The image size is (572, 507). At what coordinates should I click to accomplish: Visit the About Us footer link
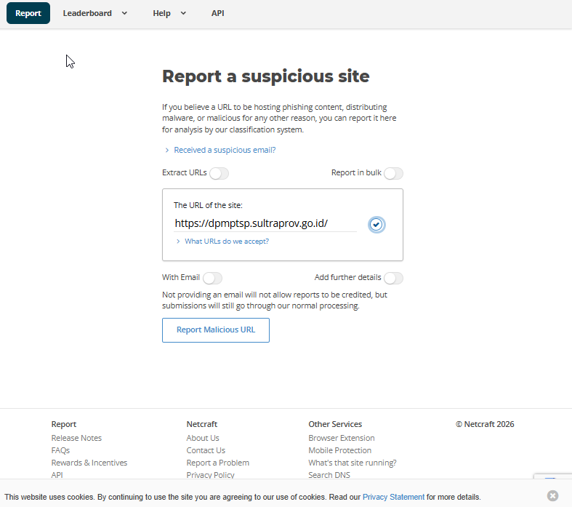(x=203, y=438)
